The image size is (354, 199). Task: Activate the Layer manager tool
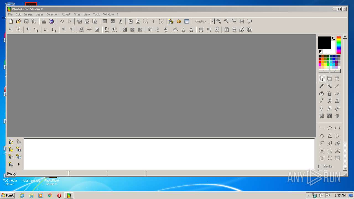pos(329,78)
